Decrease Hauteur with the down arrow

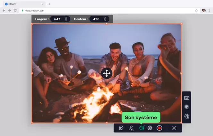tap(105, 20)
